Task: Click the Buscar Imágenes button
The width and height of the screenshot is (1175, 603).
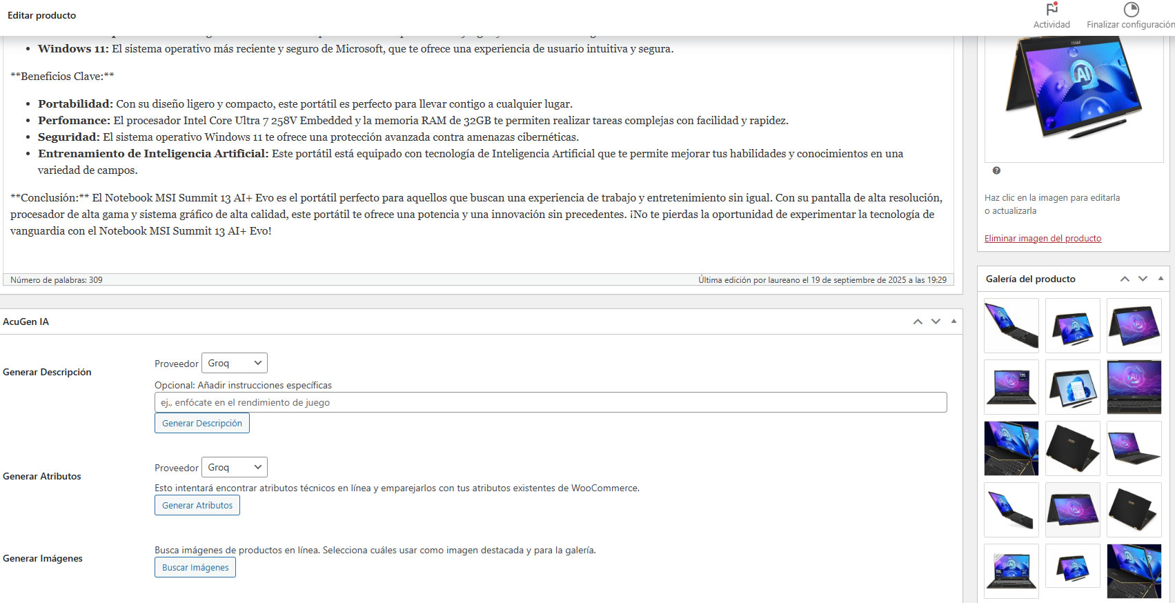Action: (195, 567)
